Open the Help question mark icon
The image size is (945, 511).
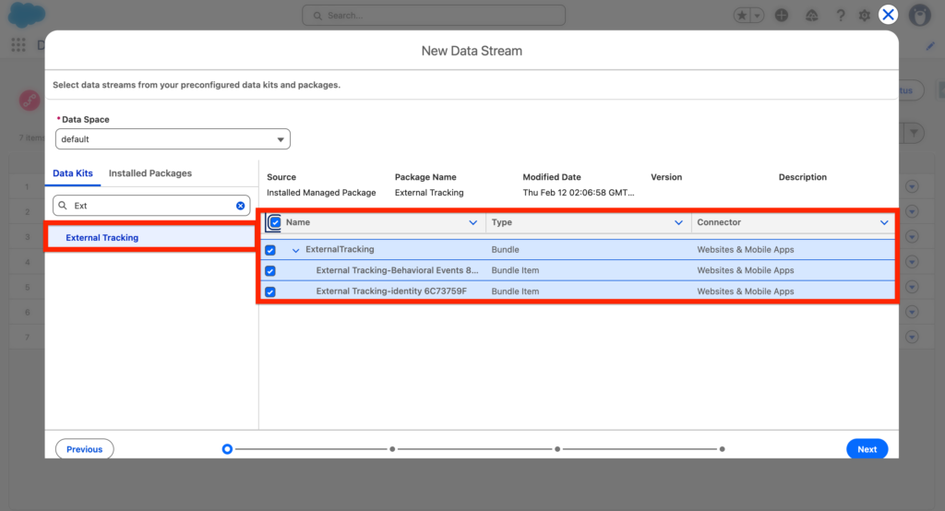840,16
